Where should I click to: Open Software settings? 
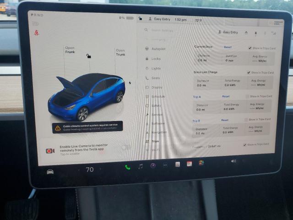155,123
